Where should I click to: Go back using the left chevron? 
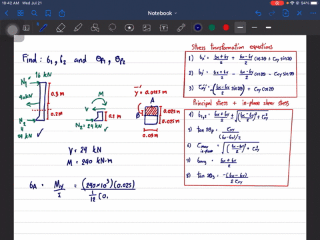coord(7,13)
